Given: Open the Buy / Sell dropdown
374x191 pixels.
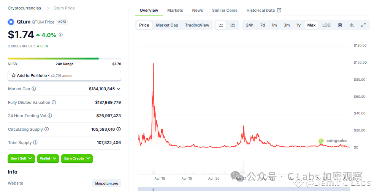Looking at the screenshot, I should (21, 158).
